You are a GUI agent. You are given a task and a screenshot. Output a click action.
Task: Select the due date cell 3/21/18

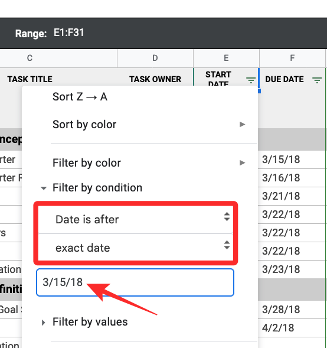coord(292,196)
